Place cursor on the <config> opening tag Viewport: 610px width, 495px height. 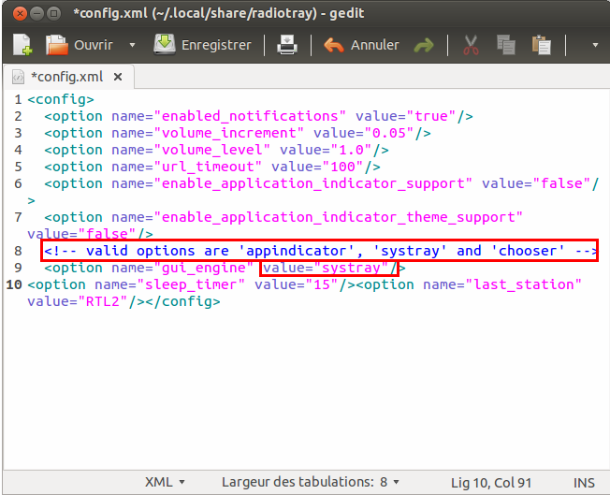pyautogui.click(x=61, y=99)
